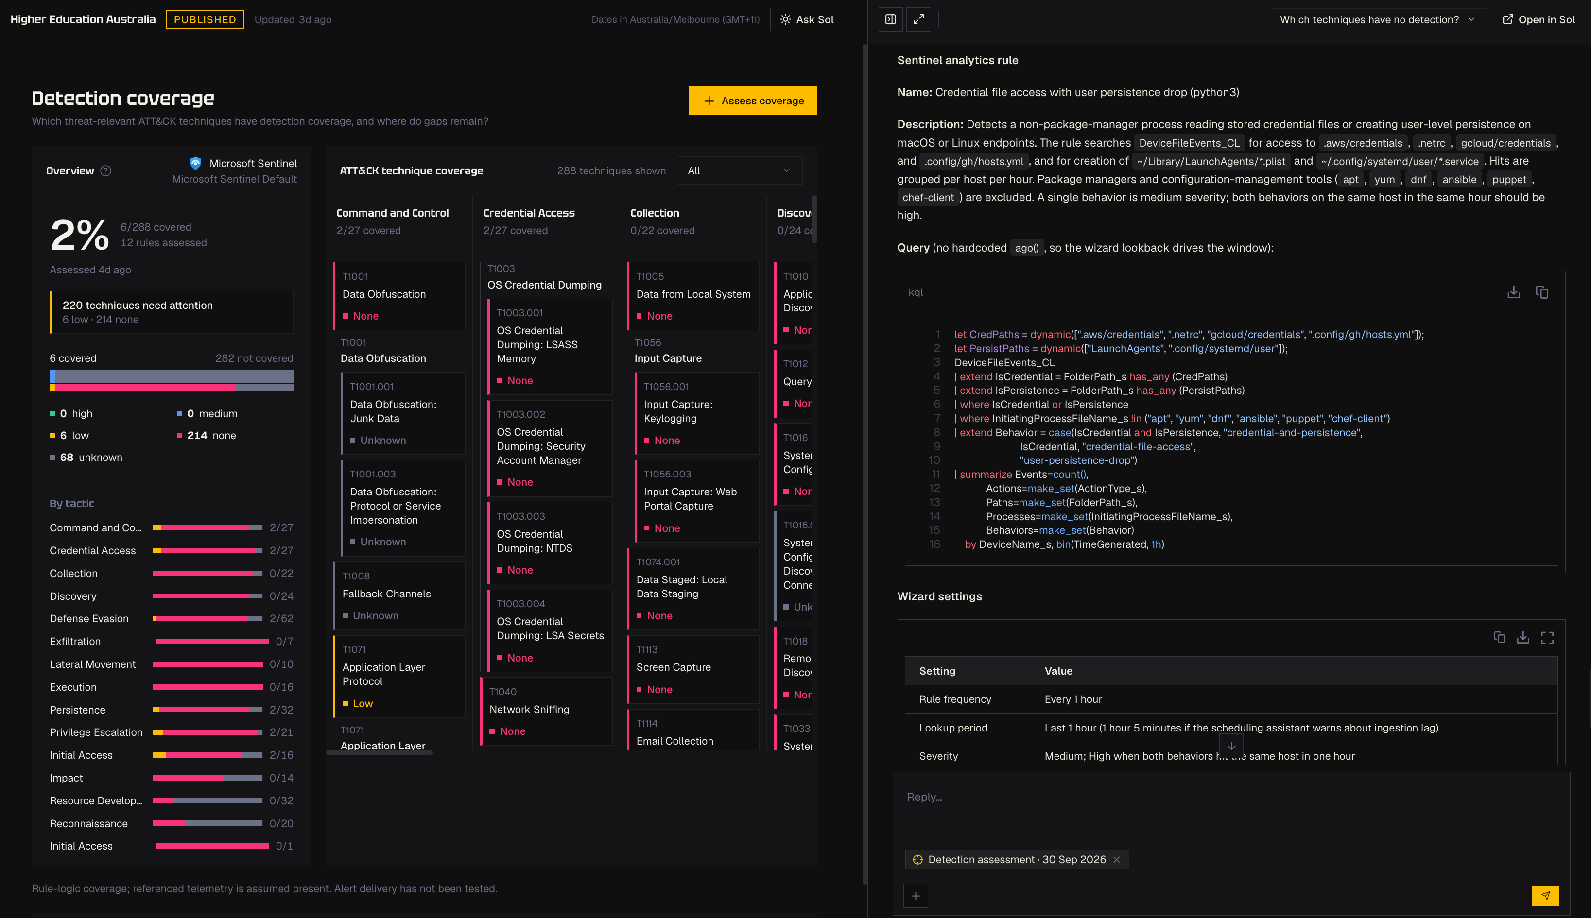Open the T1071 Application Layer Protocol Low card
The height and width of the screenshot is (918, 1591).
click(399, 677)
